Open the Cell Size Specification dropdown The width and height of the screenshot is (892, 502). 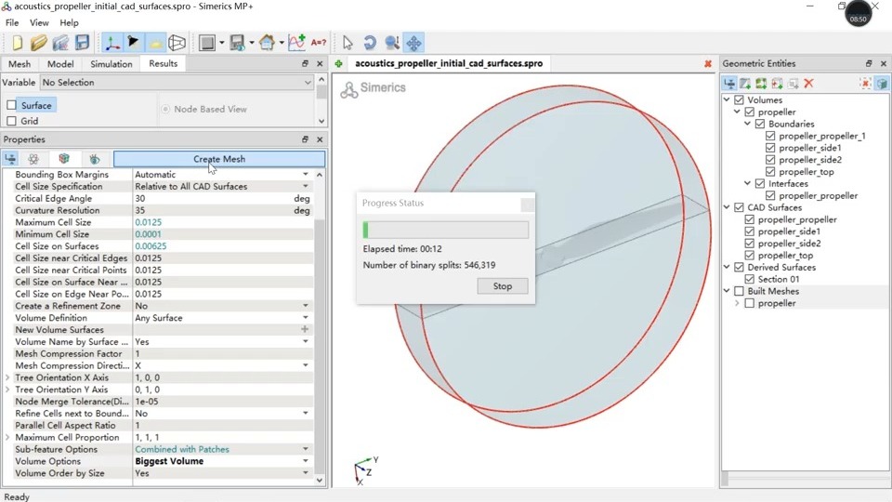(306, 186)
